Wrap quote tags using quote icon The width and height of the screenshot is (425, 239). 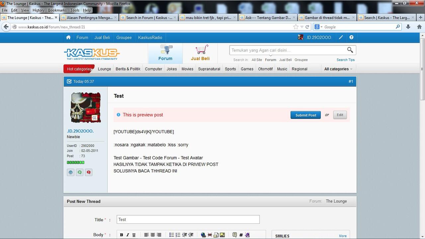(235, 235)
